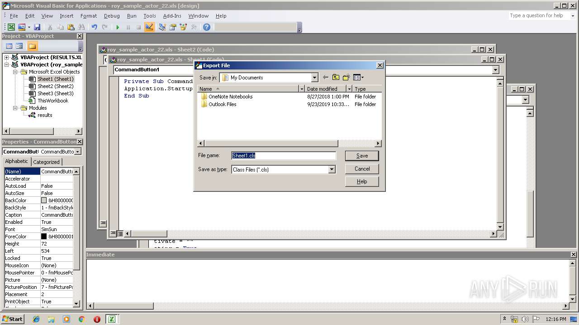Click the Run Sub green play icon
This screenshot has width=579, height=325.
pyautogui.click(x=118, y=27)
